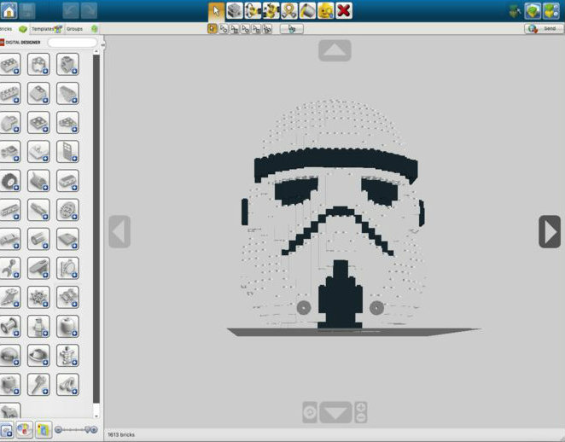Click the invert selection button
The image size is (565, 442).
coord(292,29)
